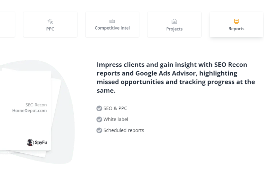This screenshot has width=264, height=174.
Task: Open the Competitive Intel tab label
Action: (x=112, y=28)
